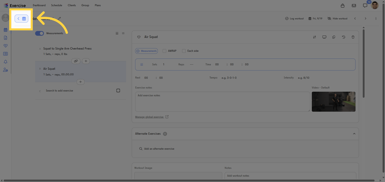
Task: Link exercises with the chain superset button
Action: 76,61
